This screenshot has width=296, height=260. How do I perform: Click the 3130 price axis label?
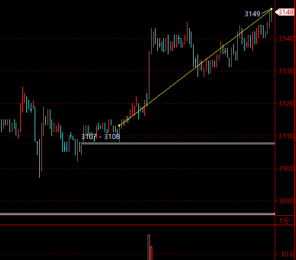click(286, 71)
